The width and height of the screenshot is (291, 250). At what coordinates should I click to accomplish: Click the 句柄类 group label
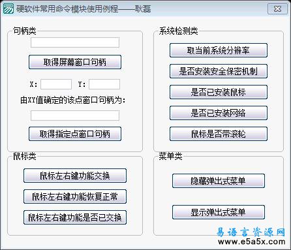[x=25, y=31]
